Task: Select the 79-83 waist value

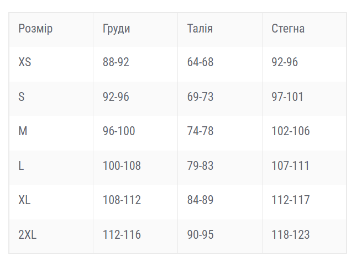Action: click(200, 165)
